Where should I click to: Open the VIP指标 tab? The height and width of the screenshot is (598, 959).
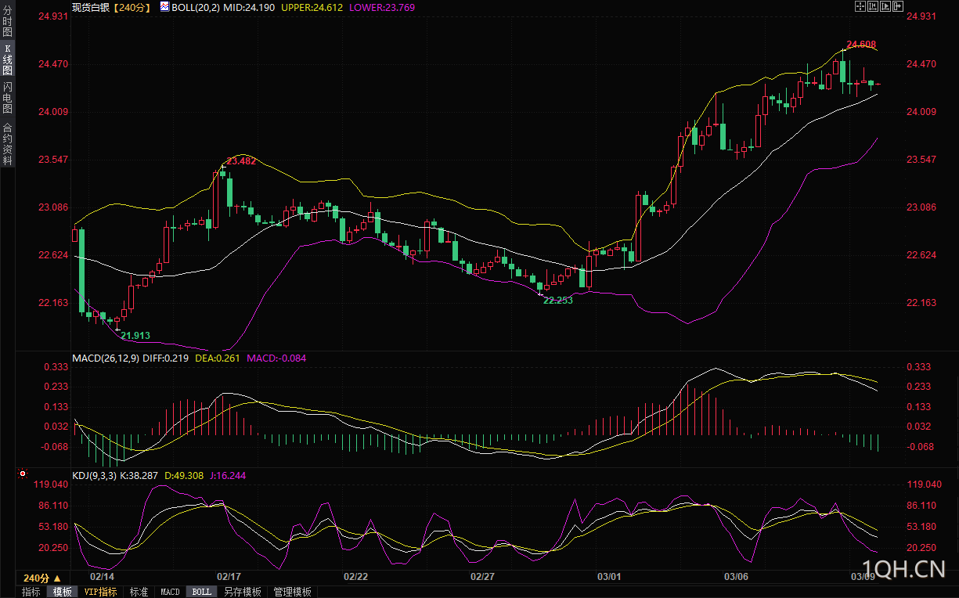tap(100, 592)
